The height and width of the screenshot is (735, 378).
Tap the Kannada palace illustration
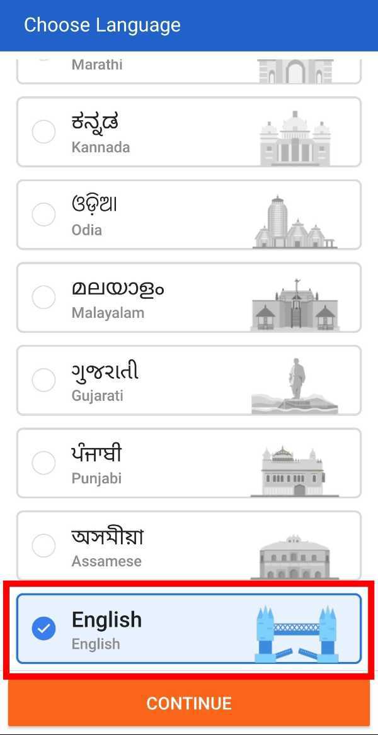[x=295, y=138]
